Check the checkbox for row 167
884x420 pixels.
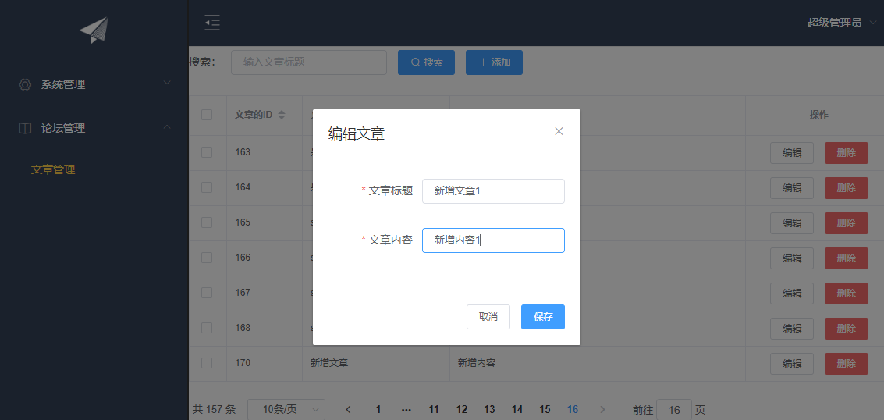click(x=207, y=293)
